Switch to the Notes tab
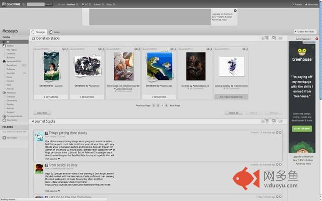This screenshot has width=322, height=201. 54,32
